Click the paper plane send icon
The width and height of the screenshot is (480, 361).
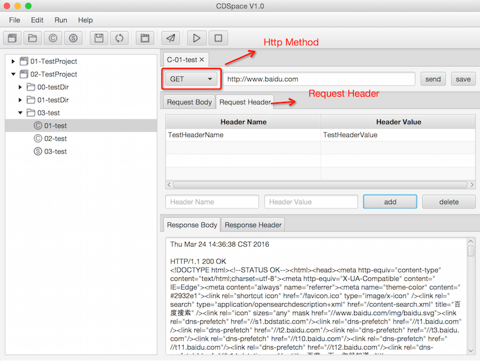[171, 38]
